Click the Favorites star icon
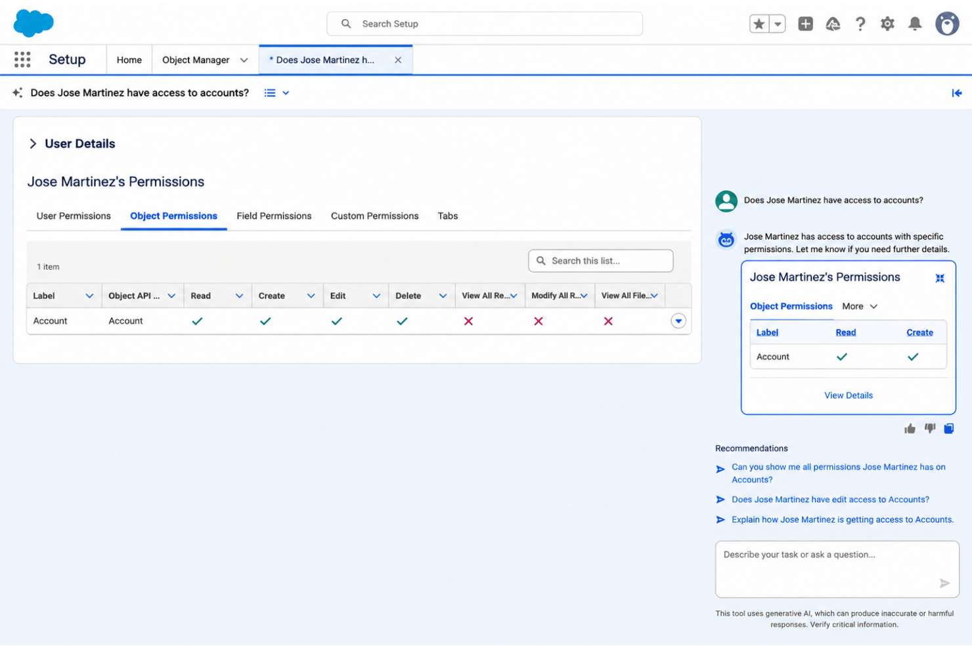This screenshot has width=972, height=648. [x=759, y=24]
